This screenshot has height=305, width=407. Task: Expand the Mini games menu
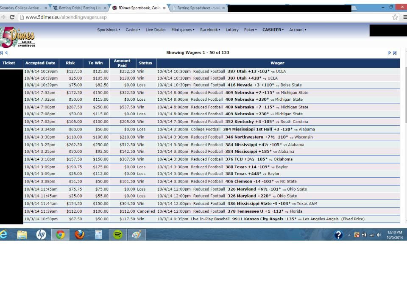(183, 30)
